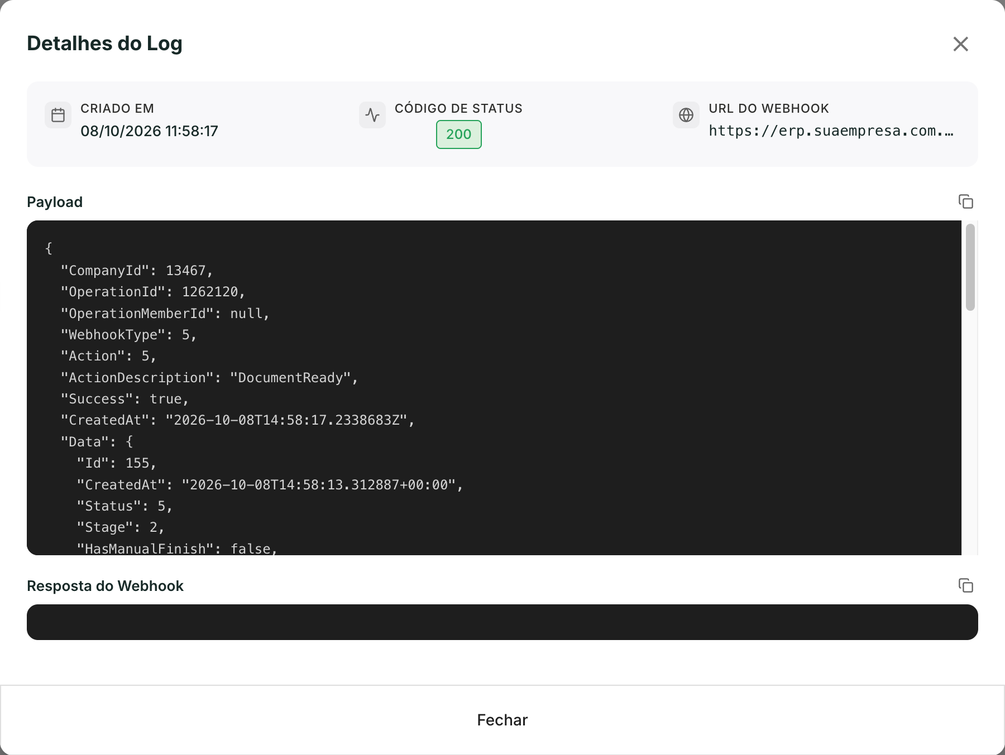Click the "Status": 5 line
This screenshot has width=1005, height=755.
[125, 506]
